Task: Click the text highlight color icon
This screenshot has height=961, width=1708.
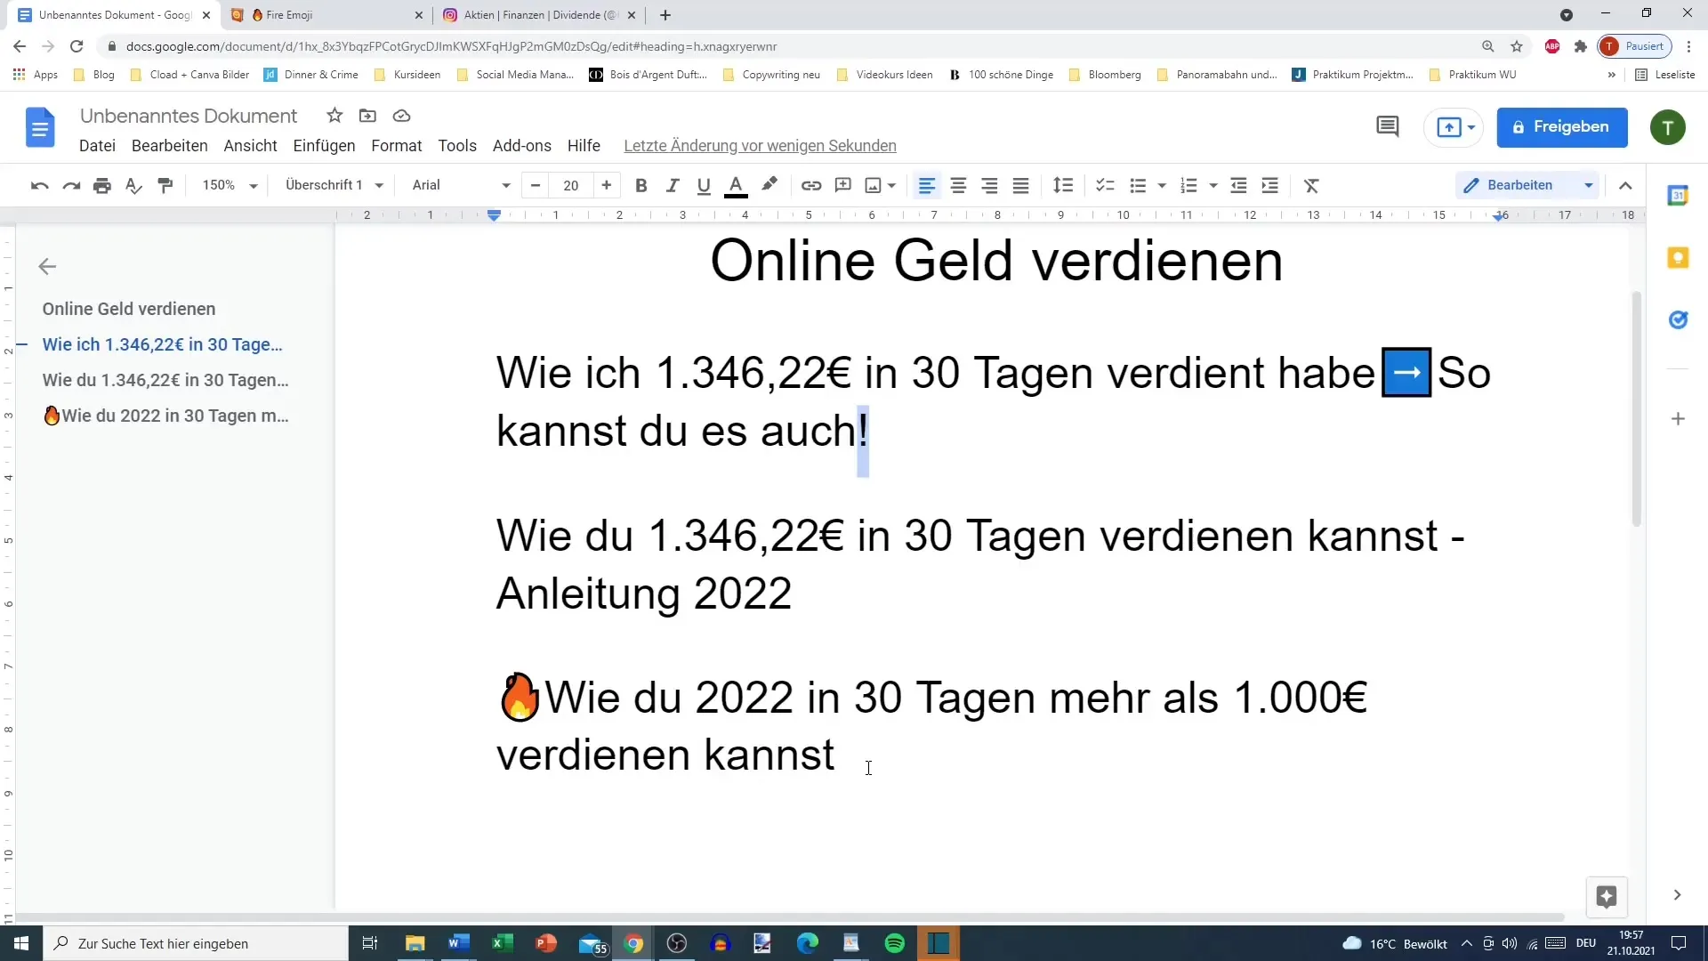Action: 770,184
